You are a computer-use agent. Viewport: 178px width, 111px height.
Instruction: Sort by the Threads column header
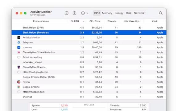112,21
